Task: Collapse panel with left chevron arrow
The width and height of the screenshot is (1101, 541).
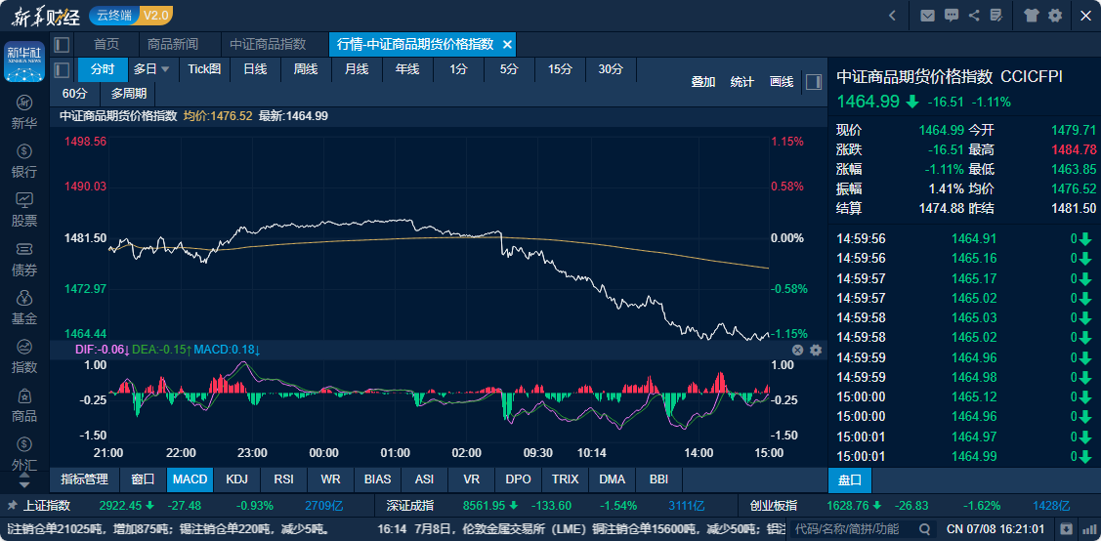Action: click(x=892, y=16)
